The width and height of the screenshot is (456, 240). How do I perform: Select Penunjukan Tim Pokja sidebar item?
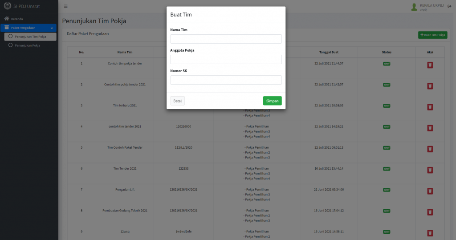pyautogui.click(x=30, y=37)
